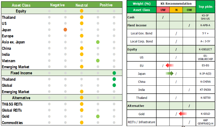Click the red left arrow in Gold row

pos(183,114)
